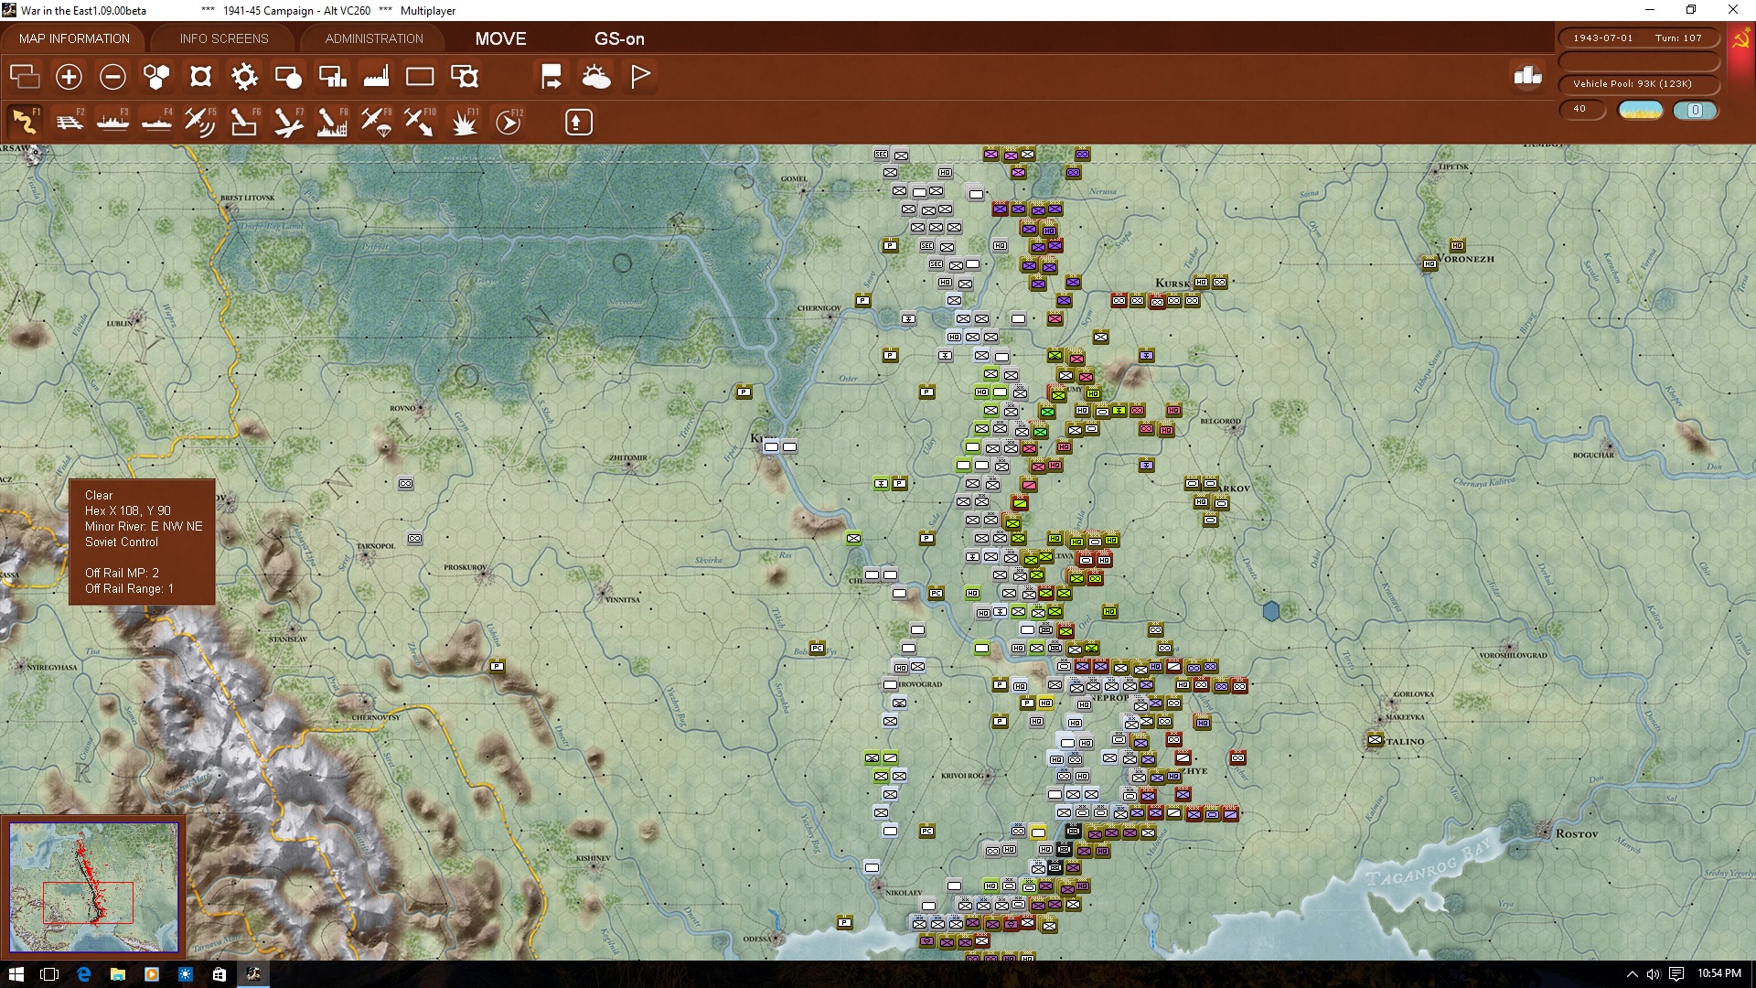
Task: Click the rectangles with fortification icon
Action: [x=465, y=77]
